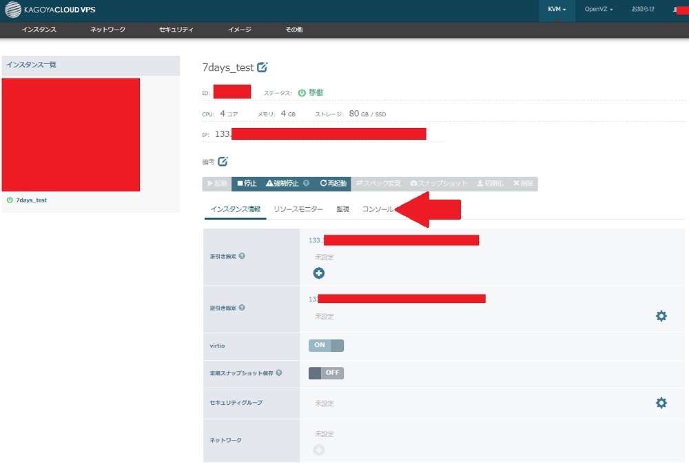Viewport: 689px width, 464px height.
Task: Click the help icon next to 強制停止
Action: [306, 184]
